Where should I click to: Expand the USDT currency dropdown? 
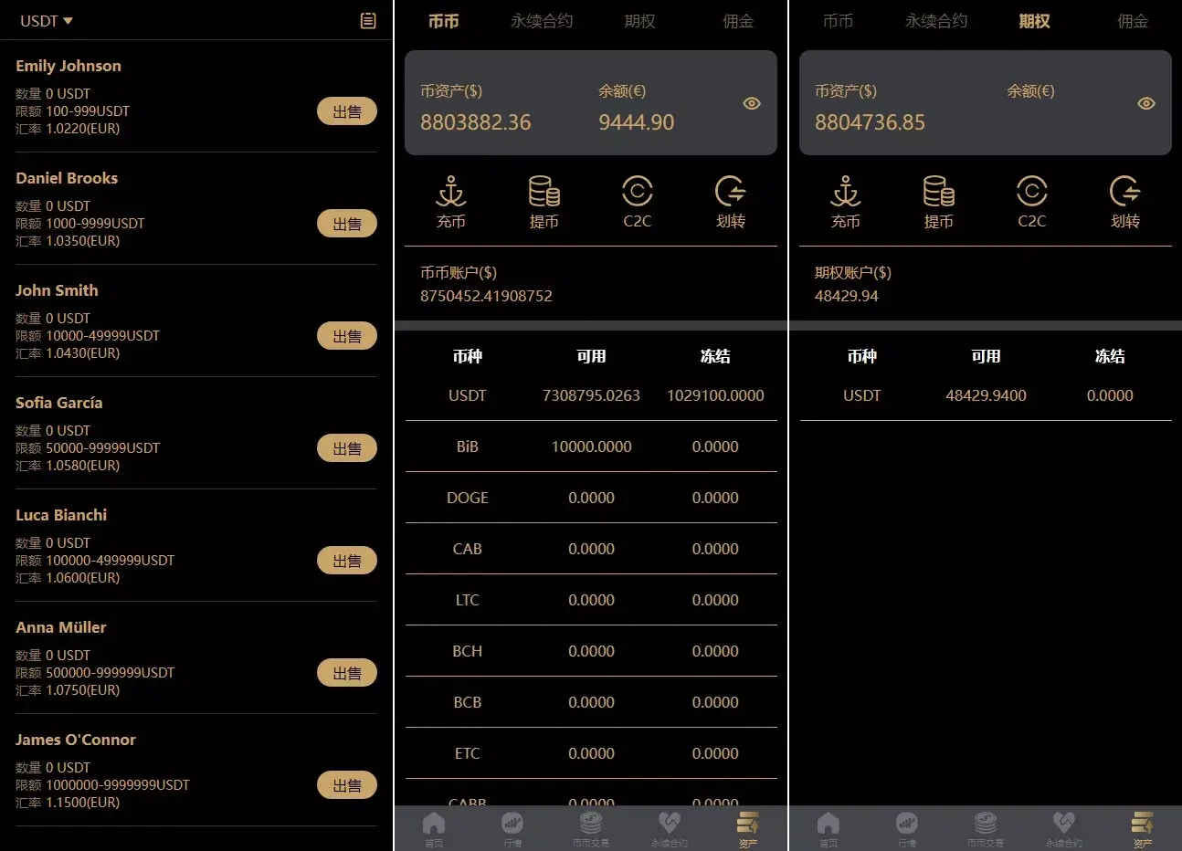click(47, 21)
